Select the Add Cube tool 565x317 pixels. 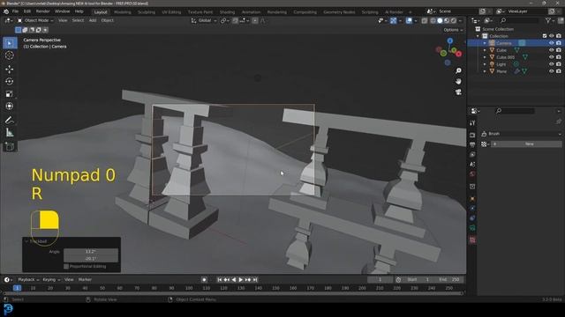(10, 146)
